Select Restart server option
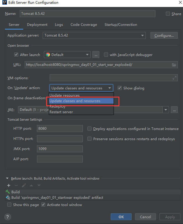 81,112
